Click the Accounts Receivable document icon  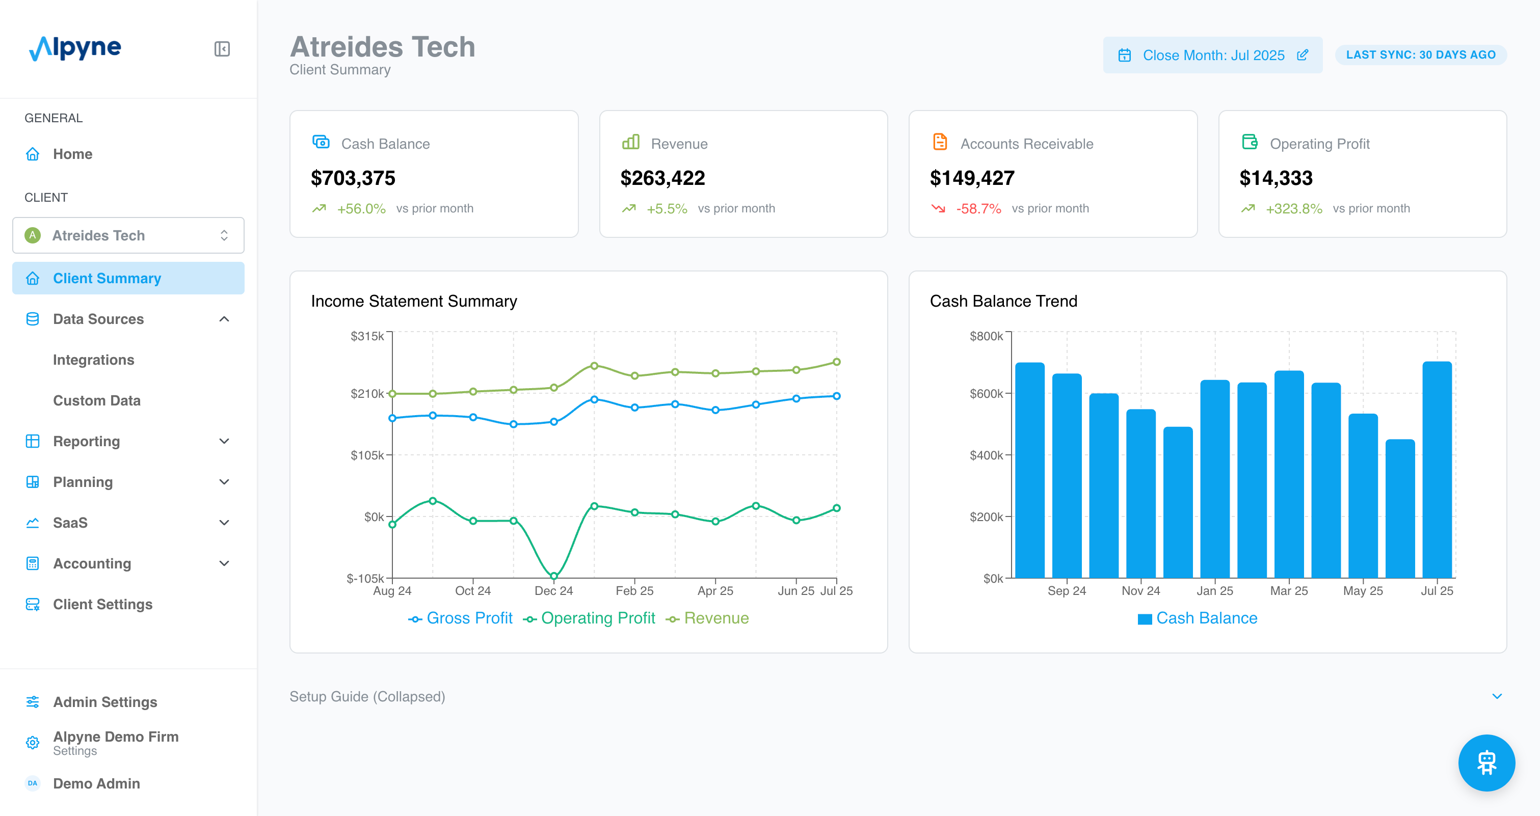click(x=940, y=142)
